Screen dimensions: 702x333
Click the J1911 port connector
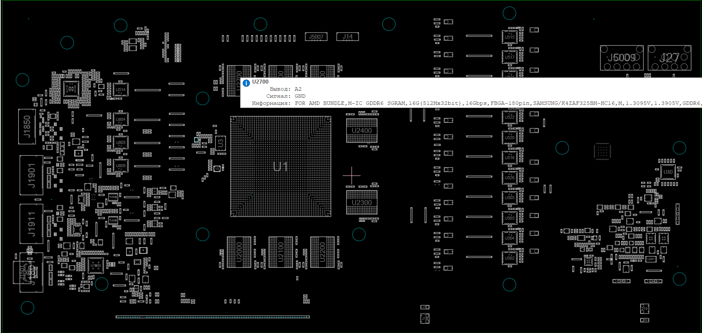(32, 224)
